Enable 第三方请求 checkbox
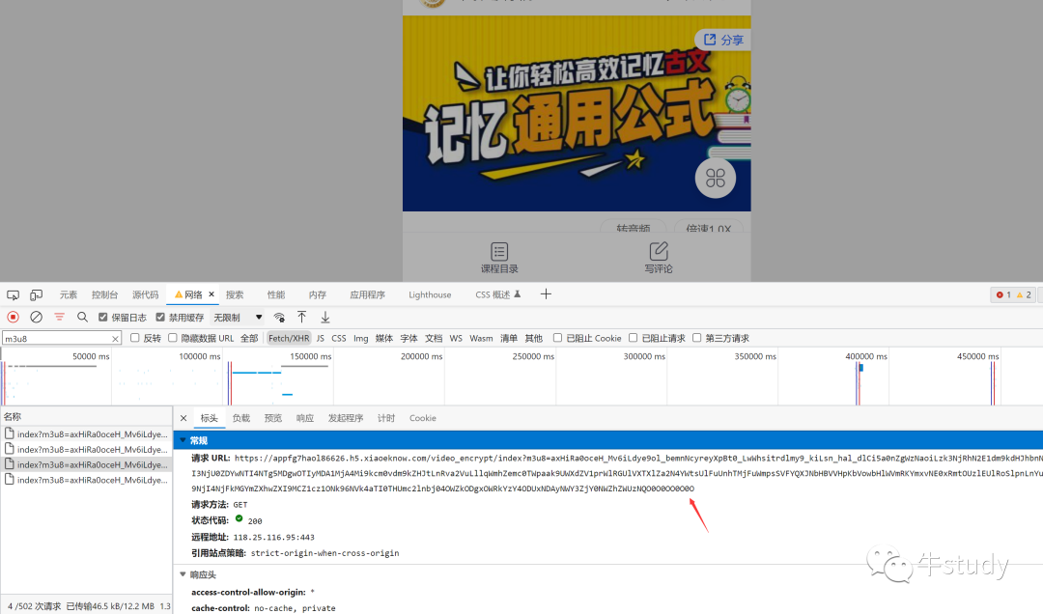 696,338
